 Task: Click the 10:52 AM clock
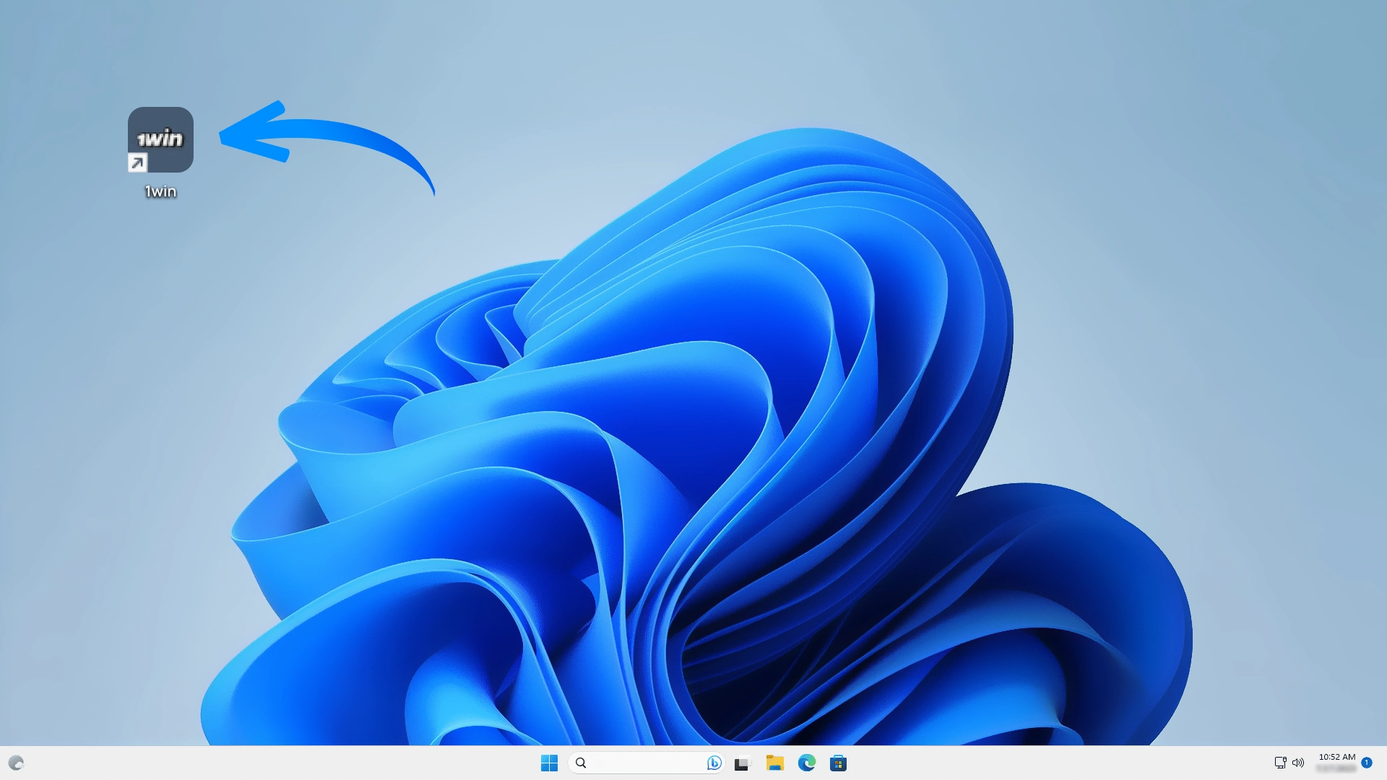tap(1336, 757)
